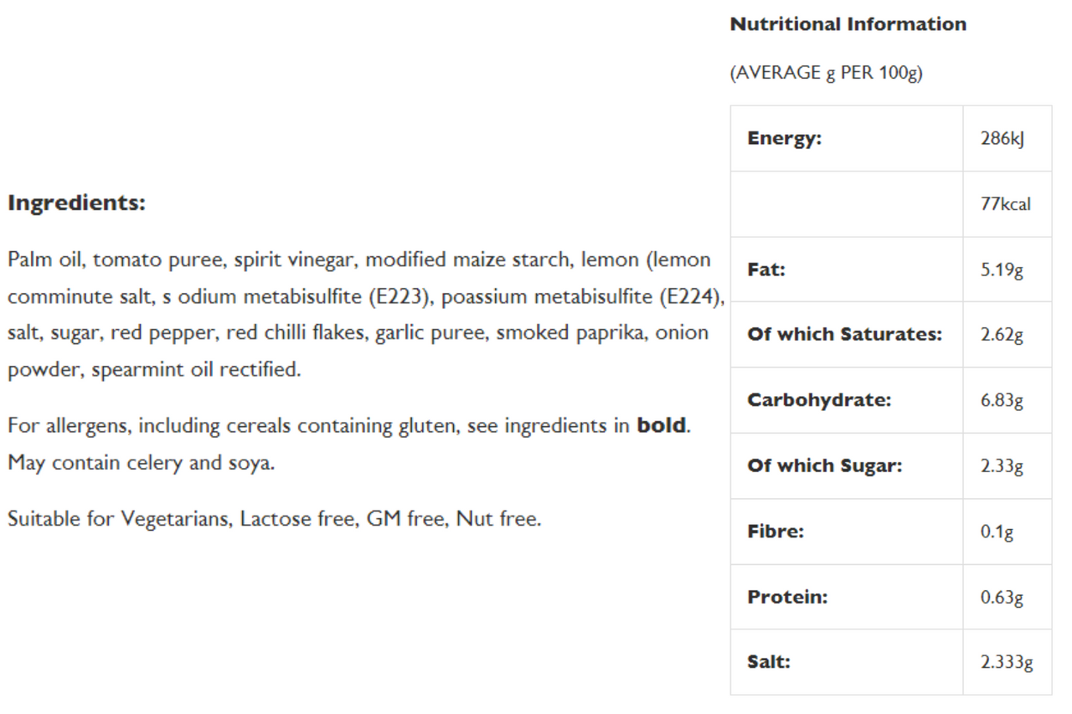Click the 2.333g salt value
Screen dimensions: 1072x714
click(1007, 663)
